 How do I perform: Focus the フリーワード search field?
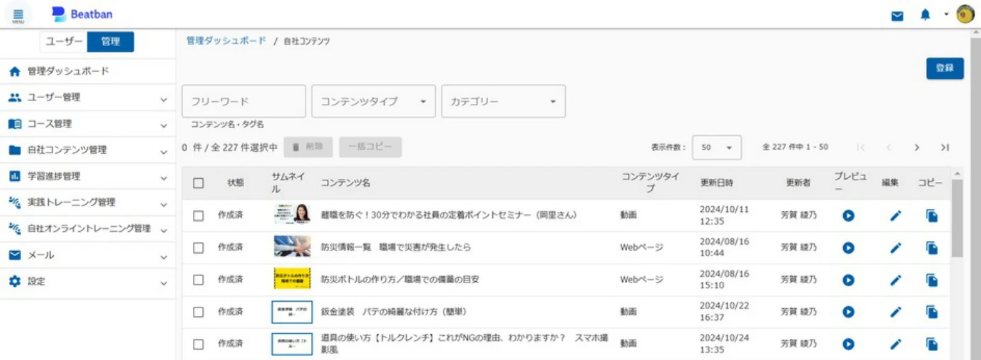coord(244,101)
